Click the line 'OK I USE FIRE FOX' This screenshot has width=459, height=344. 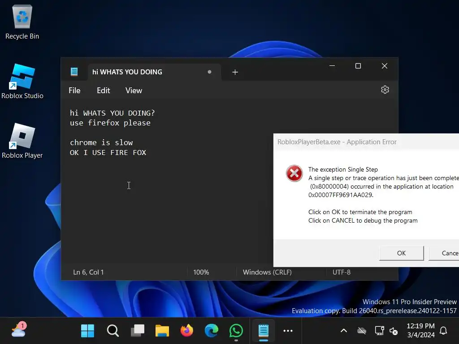click(x=108, y=152)
